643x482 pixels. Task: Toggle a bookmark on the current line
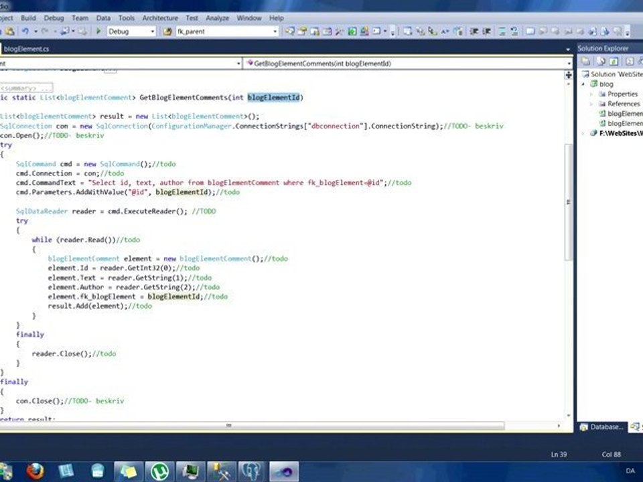pyautogui.click(x=530, y=31)
